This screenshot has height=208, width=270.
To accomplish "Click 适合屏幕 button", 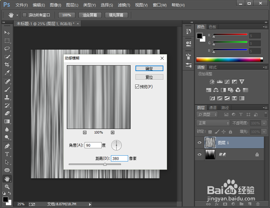I will (90, 15).
